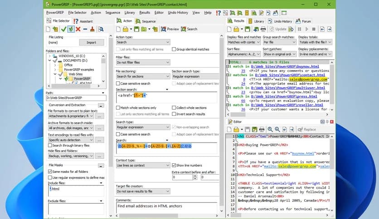Go to next match in Results toolbar

[x=330, y=29]
